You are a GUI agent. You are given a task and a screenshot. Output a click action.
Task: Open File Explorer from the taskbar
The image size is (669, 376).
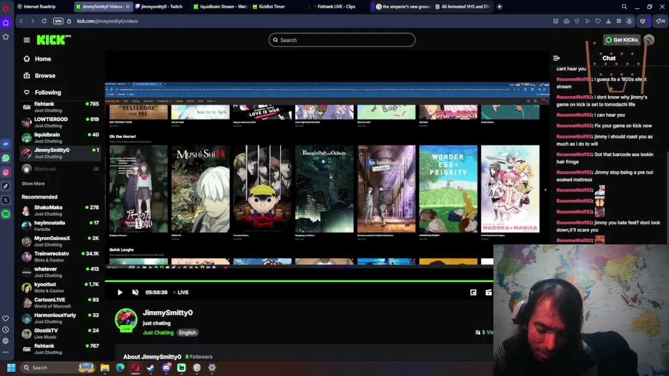(x=105, y=368)
